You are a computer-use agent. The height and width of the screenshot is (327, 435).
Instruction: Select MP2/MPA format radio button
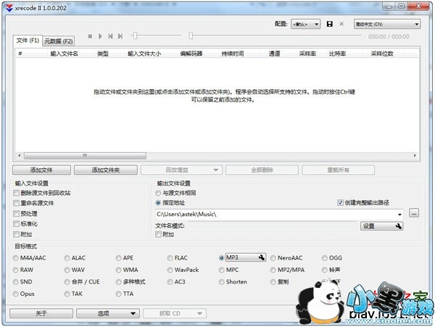pos(273,270)
